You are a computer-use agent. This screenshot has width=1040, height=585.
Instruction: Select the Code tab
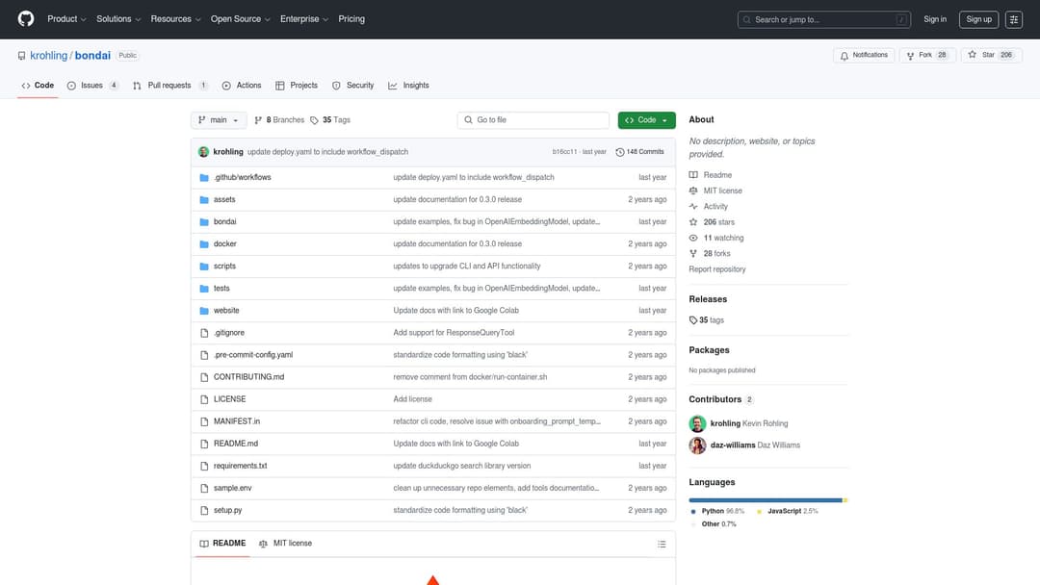coord(38,86)
